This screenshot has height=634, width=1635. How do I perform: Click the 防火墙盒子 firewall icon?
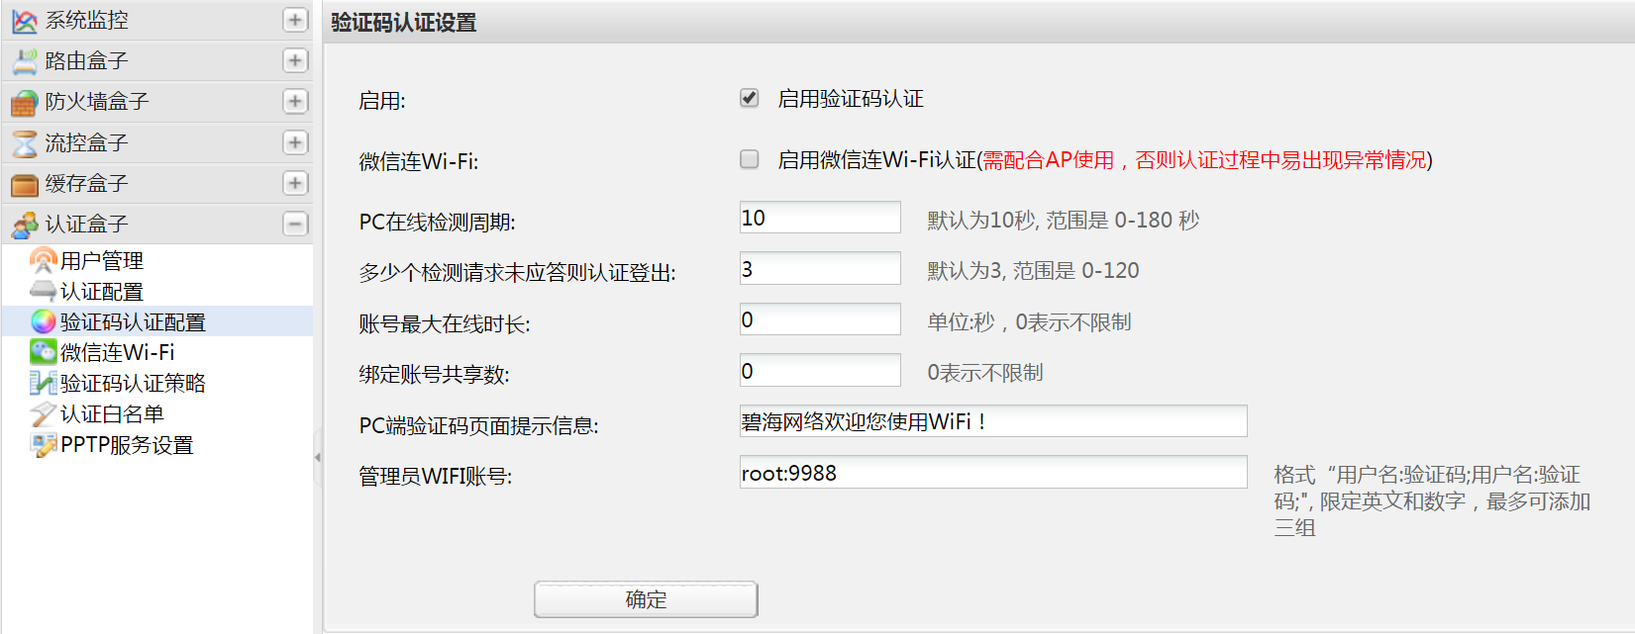pos(25,102)
